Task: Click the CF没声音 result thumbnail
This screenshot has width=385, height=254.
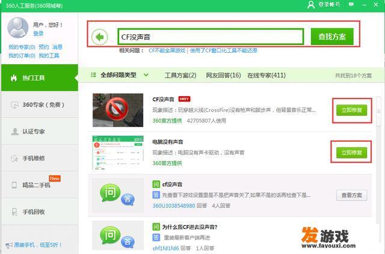Action: point(118,110)
